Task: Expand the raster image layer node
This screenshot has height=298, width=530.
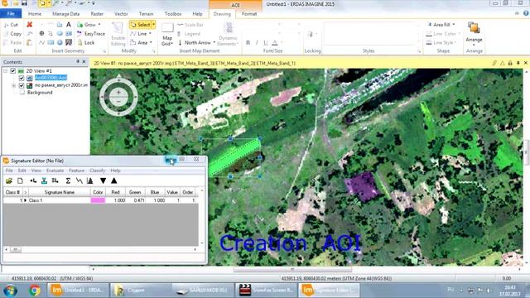Action: (14, 85)
